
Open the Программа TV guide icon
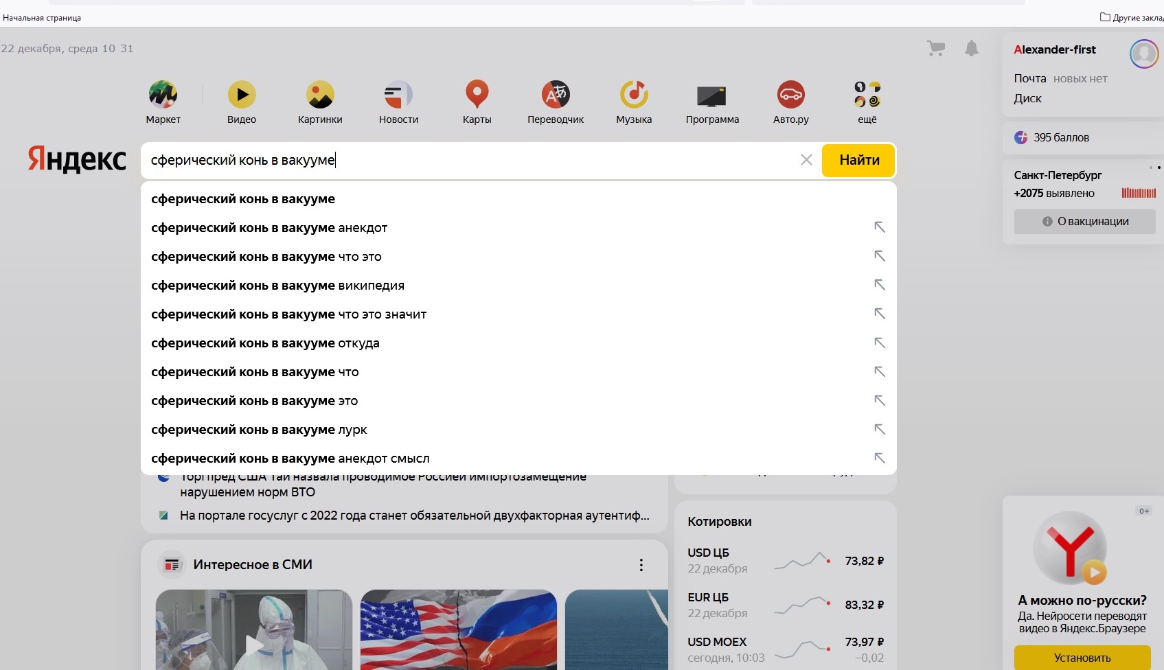click(x=712, y=96)
